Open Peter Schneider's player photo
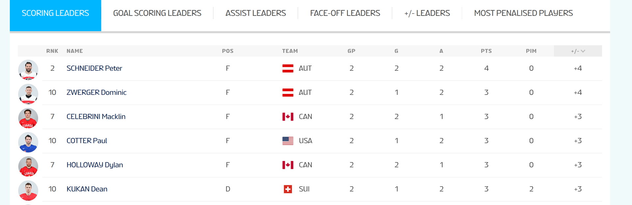 [x=28, y=70]
